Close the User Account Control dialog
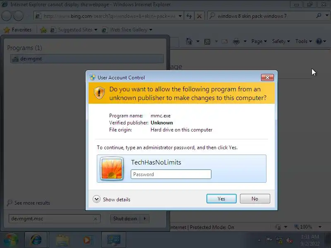 (267, 77)
